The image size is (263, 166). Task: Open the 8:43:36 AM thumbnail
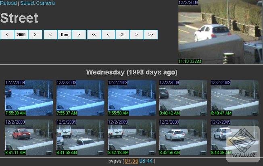pyautogui.click(x=235, y=137)
